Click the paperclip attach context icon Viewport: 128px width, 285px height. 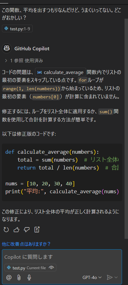pos(19,277)
